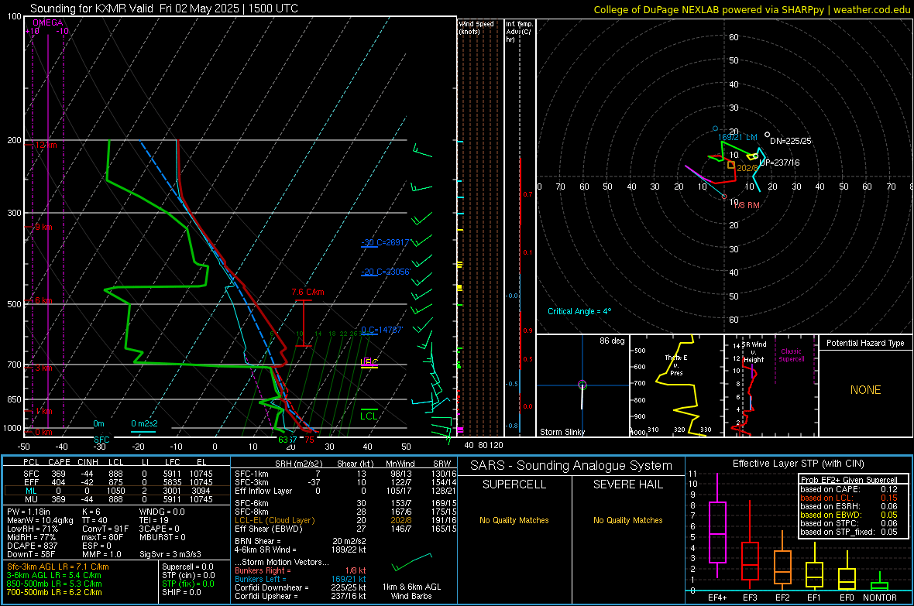
Task: Click the cyan '0 m2s2' label
Action: coord(144,423)
